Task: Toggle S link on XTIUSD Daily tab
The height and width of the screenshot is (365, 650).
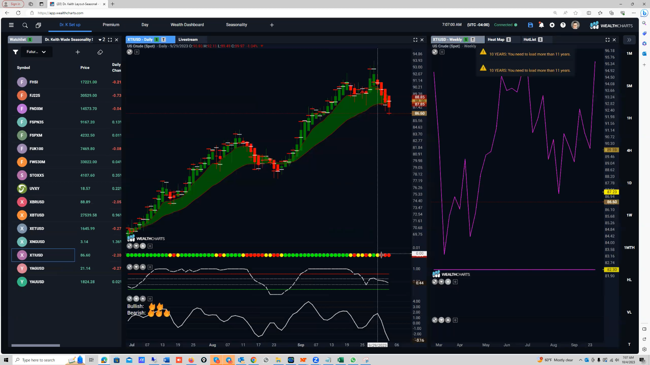Action: tap(157, 40)
